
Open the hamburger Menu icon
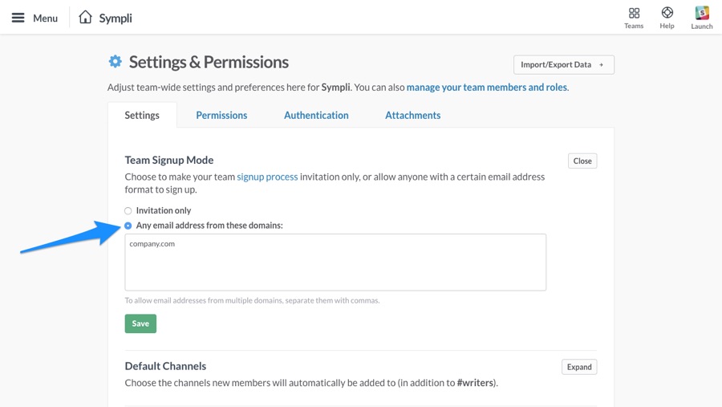tap(18, 18)
